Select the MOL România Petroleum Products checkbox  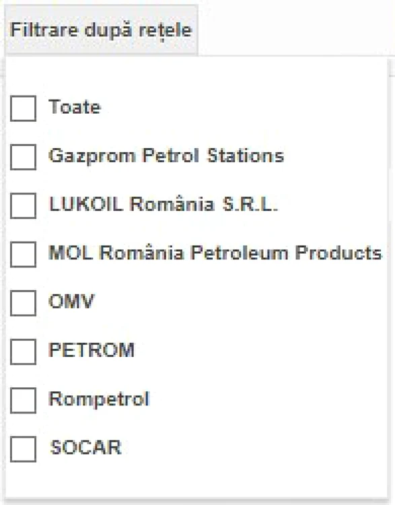point(23,255)
